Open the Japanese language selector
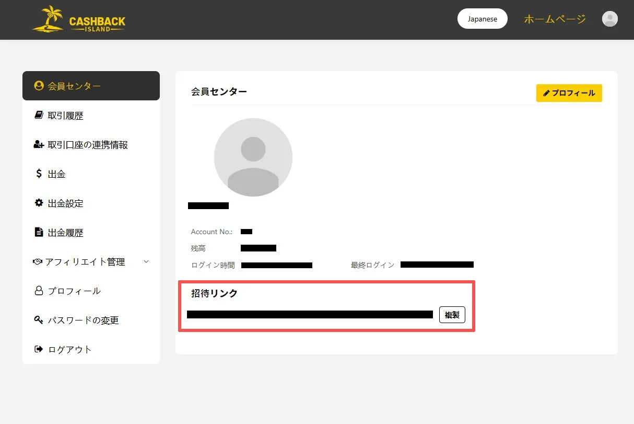Image resolution: width=634 pixels, height=424 pixels. tap(482, 19)
